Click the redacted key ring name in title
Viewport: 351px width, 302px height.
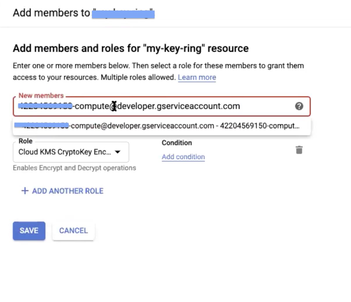(x=123, y=14)
